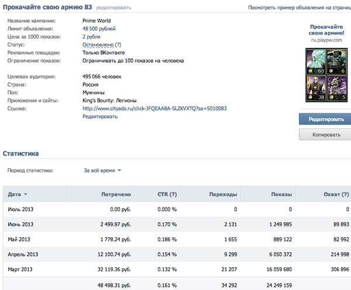Click the '12 100.74 руб.' spent cell

click(114, 254)
